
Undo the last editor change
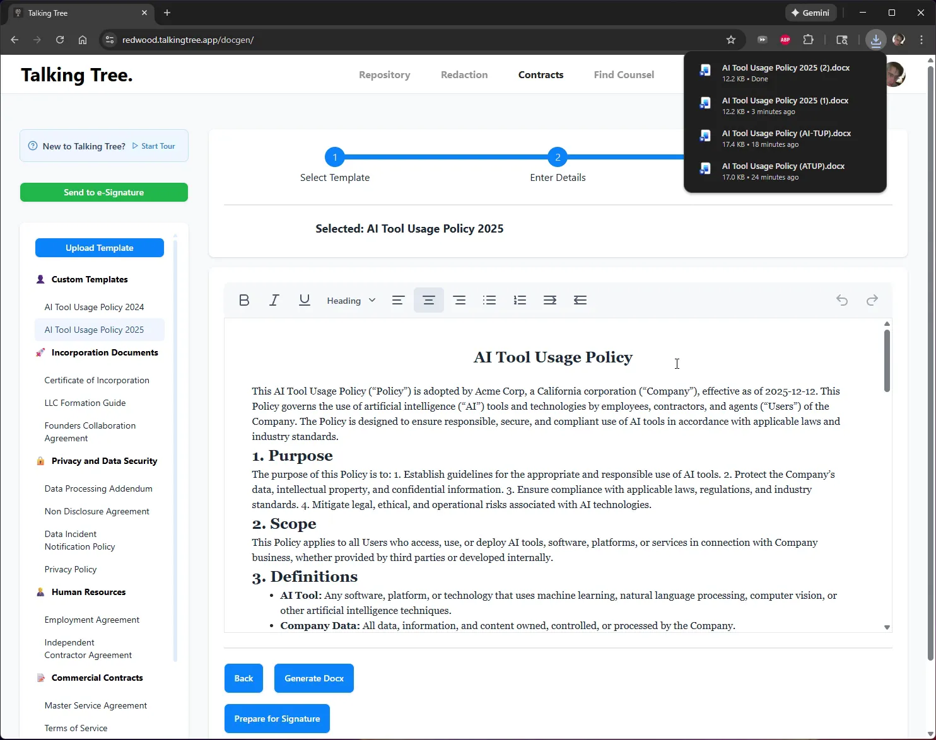(x=842, y=300)
